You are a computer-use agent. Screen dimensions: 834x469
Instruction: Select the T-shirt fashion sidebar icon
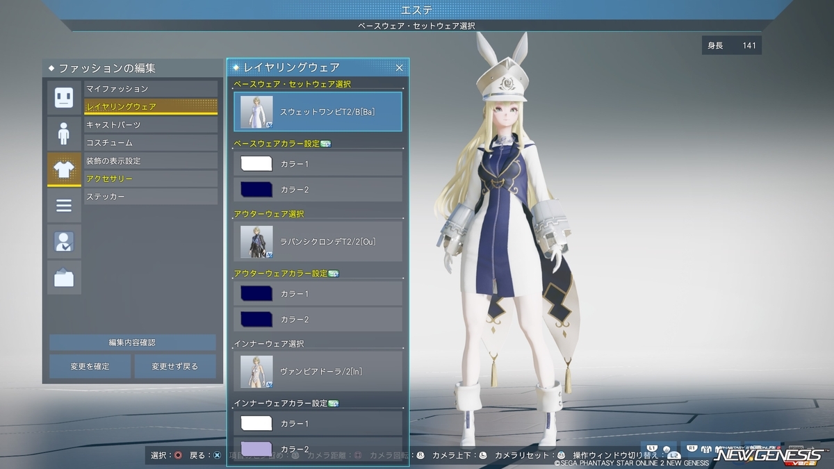click(64, 170)
